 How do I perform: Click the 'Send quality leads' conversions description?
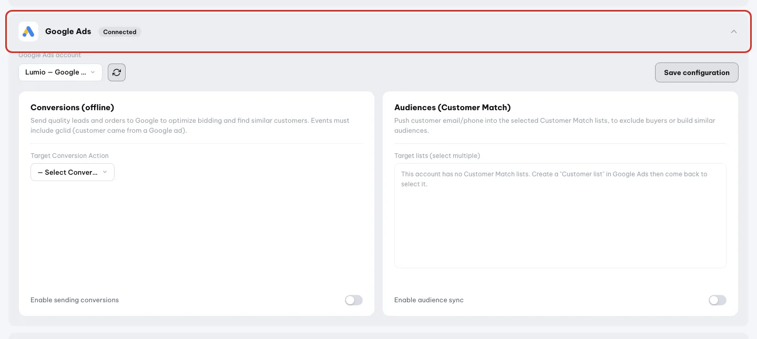coord(190,125)
